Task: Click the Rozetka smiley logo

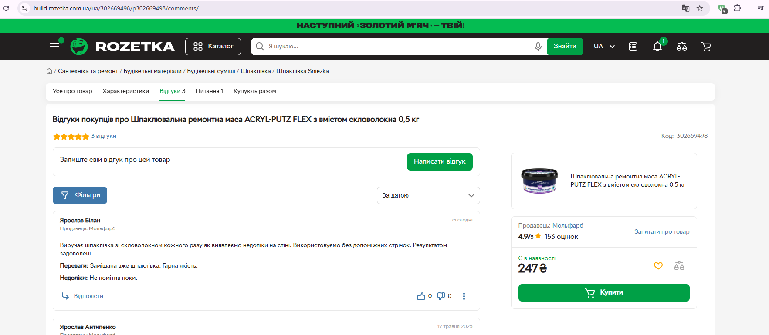Action: click(x=79, y=47)
